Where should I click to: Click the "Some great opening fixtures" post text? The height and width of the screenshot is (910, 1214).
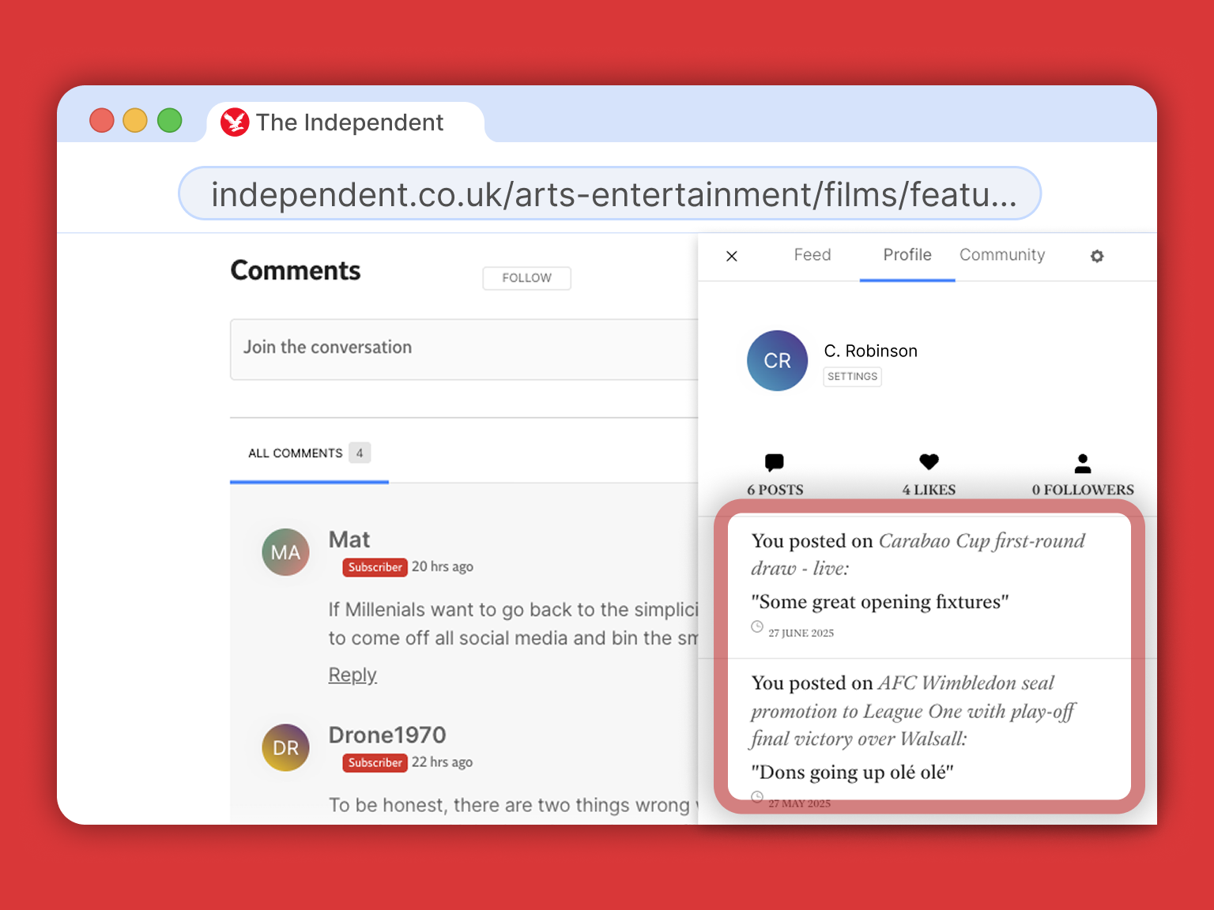point(880,602)
